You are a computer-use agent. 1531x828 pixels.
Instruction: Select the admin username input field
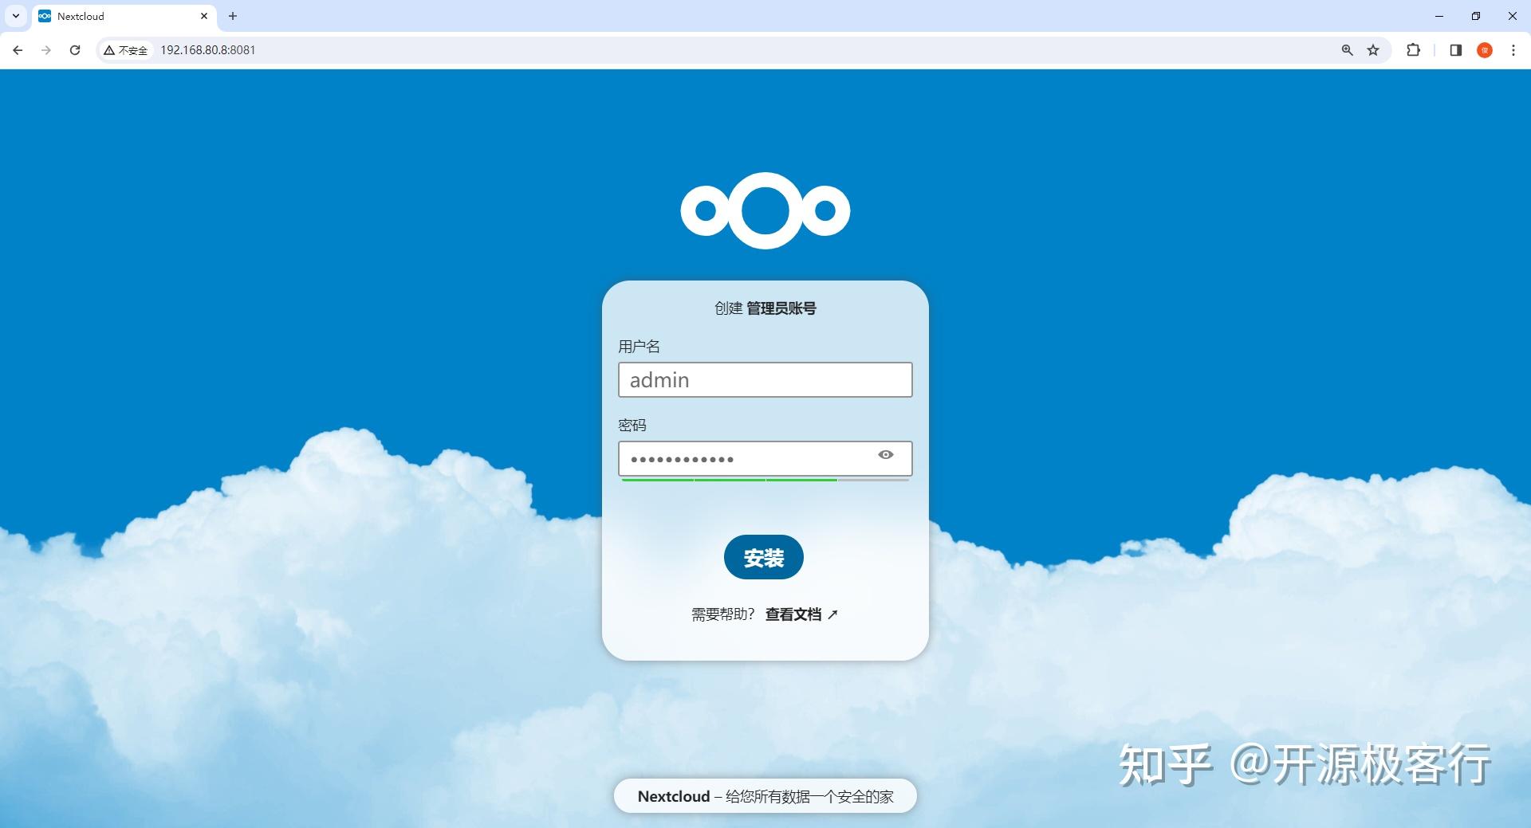(x=764, y=380)
